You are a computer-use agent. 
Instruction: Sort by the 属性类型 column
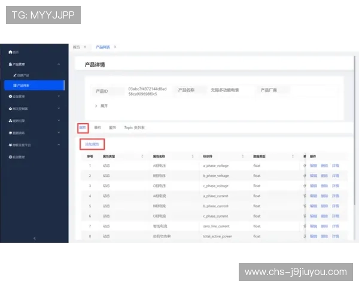tap(142, 156)
